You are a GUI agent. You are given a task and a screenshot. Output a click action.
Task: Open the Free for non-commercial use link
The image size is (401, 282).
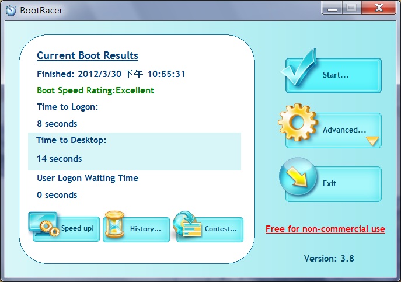click(x=325, y=228)
